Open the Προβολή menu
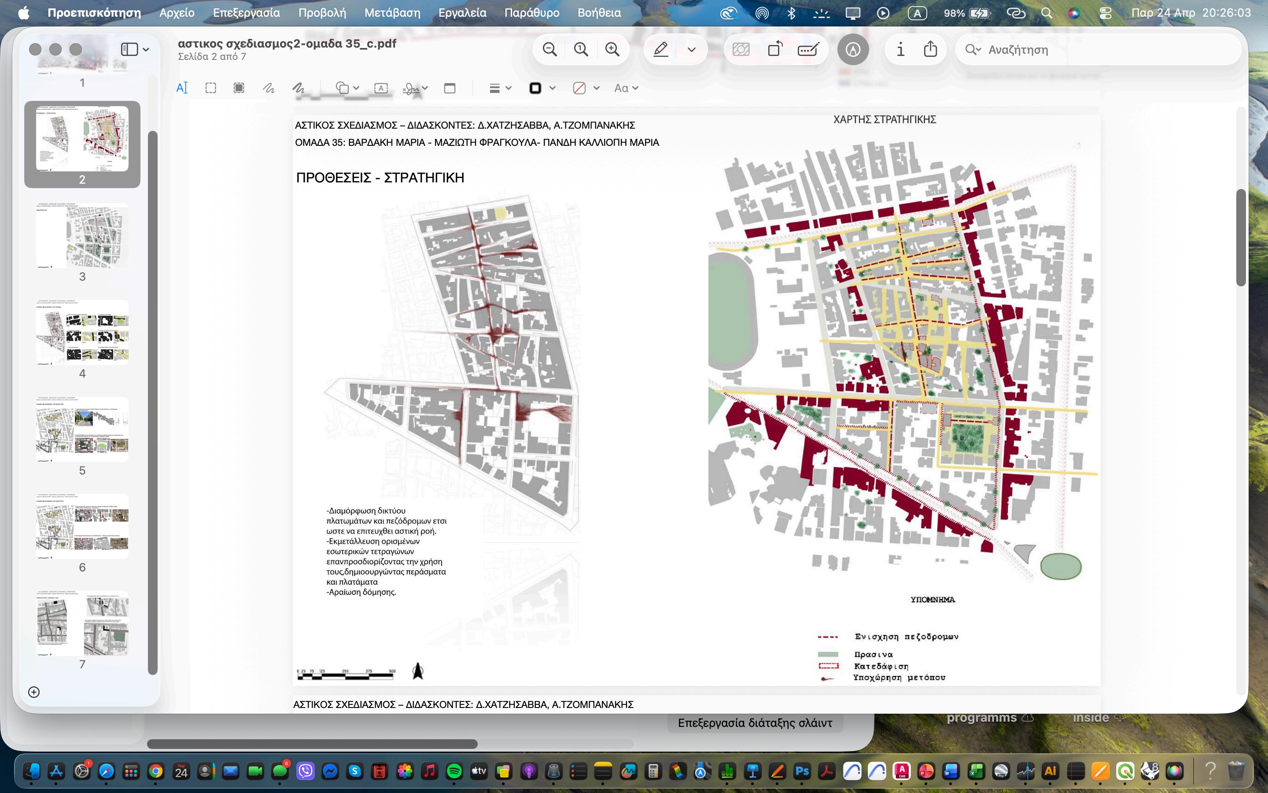Screen dimensions: 1268x793 322,13
